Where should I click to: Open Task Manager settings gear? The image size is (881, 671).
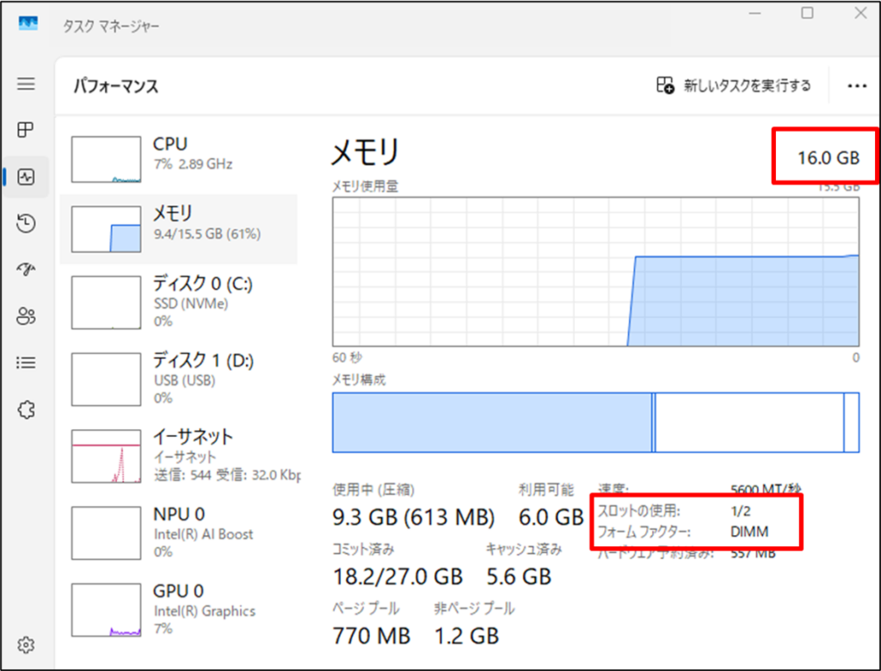pos(26,644)
